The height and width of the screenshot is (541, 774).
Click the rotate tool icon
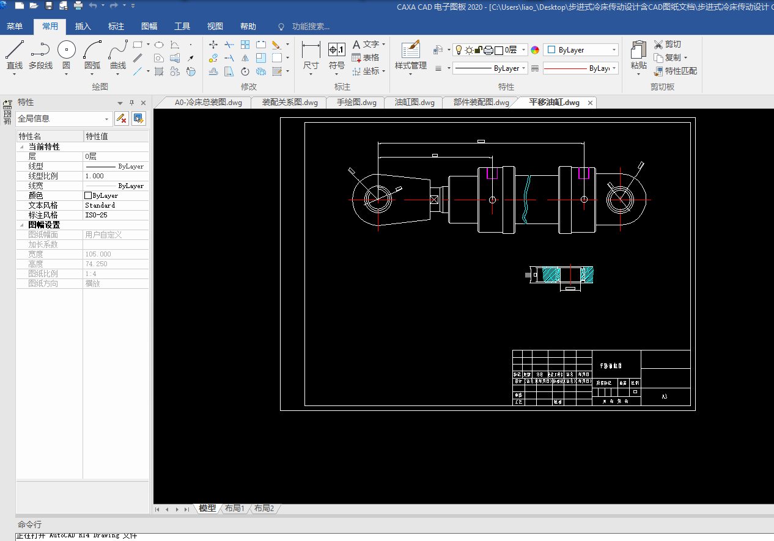click(x=245, y=71)
